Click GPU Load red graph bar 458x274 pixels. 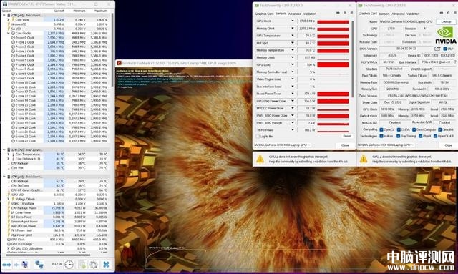(333, 64)
